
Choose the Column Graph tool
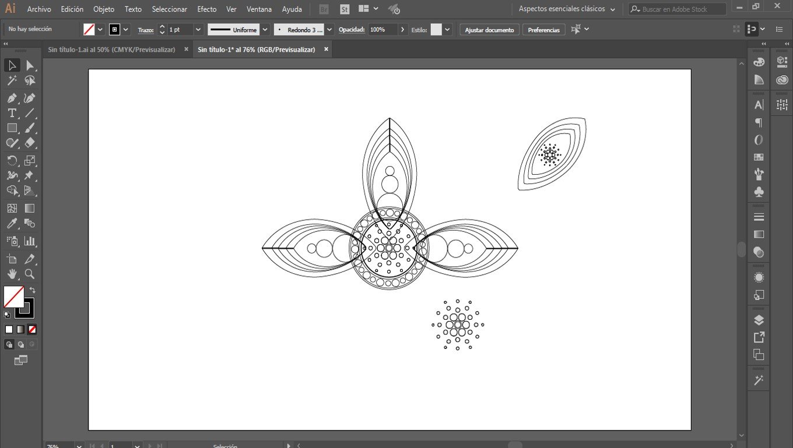(30, 241)
